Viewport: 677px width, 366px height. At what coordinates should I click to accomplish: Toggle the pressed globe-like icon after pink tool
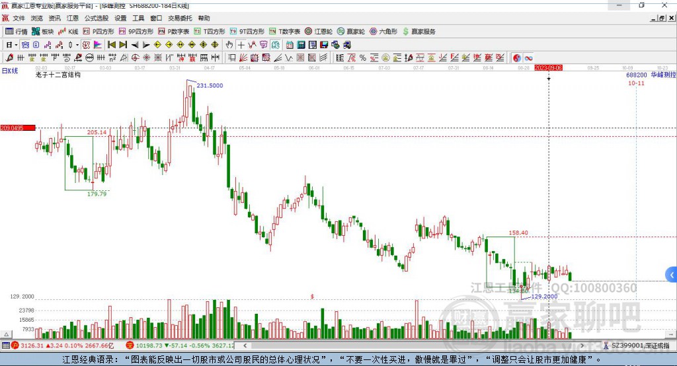click(275, 45)
